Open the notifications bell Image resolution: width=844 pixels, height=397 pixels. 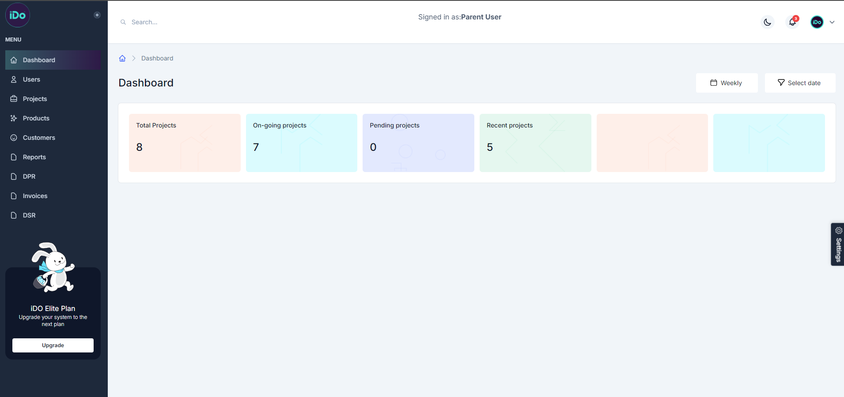[792, 22]
